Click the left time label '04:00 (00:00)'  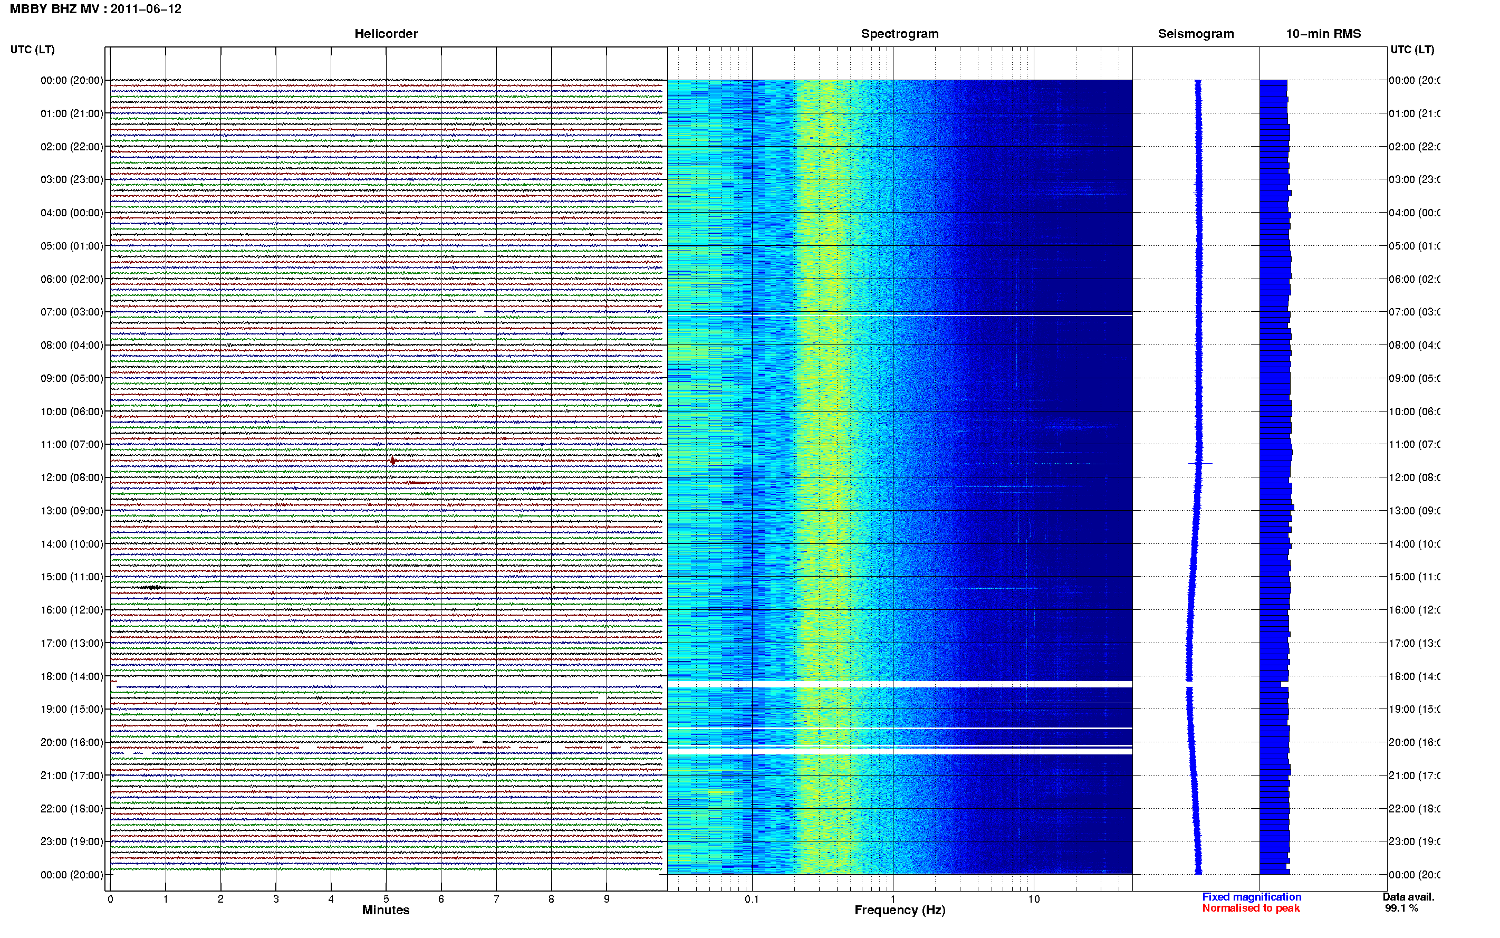(x=72, y=213)
